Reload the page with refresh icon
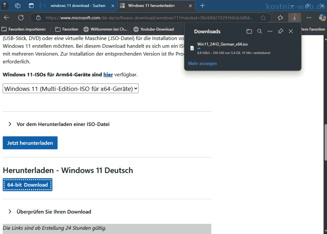The image size is (327, 234). tap(21, 18)
